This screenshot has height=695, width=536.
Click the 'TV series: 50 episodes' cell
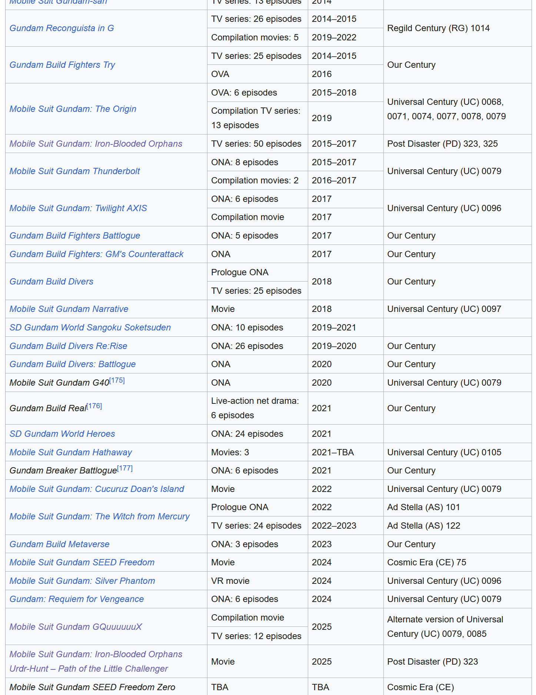tap(257, 144)
